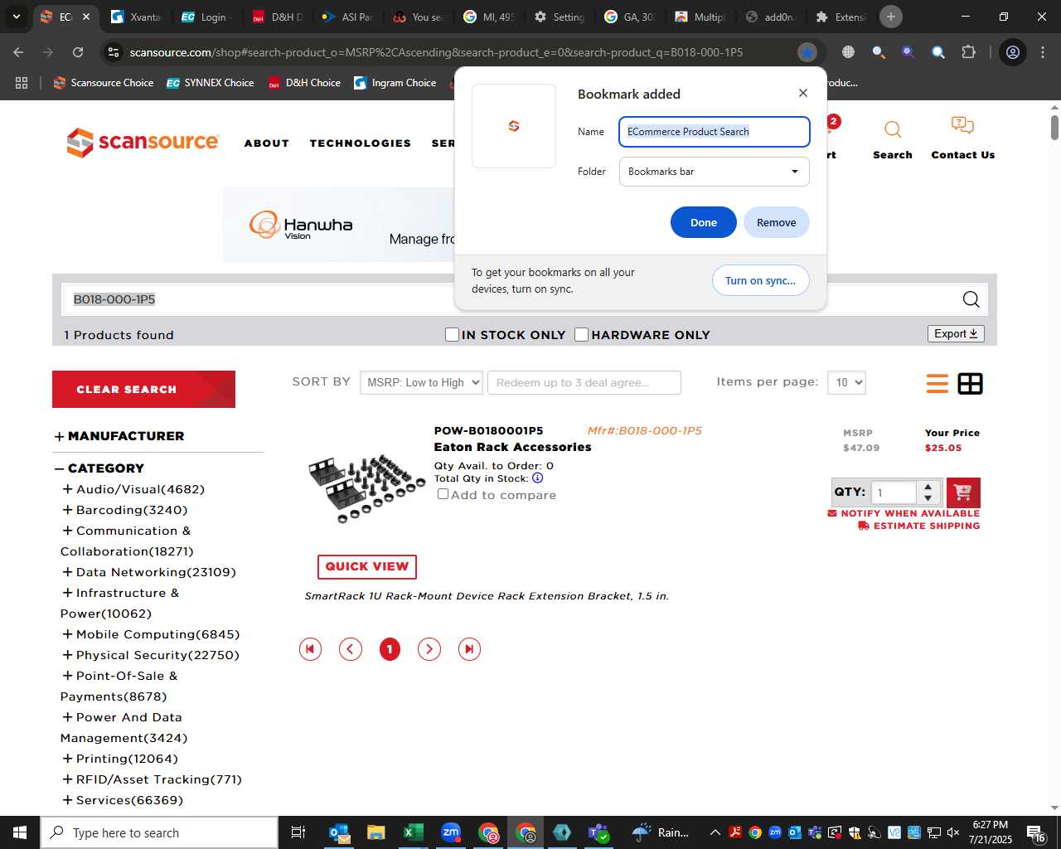Image resolution: width=1061 pixels, height=849 pixels.
Task: Click the scansource logo
Action: click(x=143, y=142)
